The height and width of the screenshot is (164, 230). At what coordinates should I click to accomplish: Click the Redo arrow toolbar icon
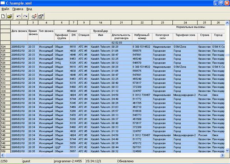tap(25, 16)
